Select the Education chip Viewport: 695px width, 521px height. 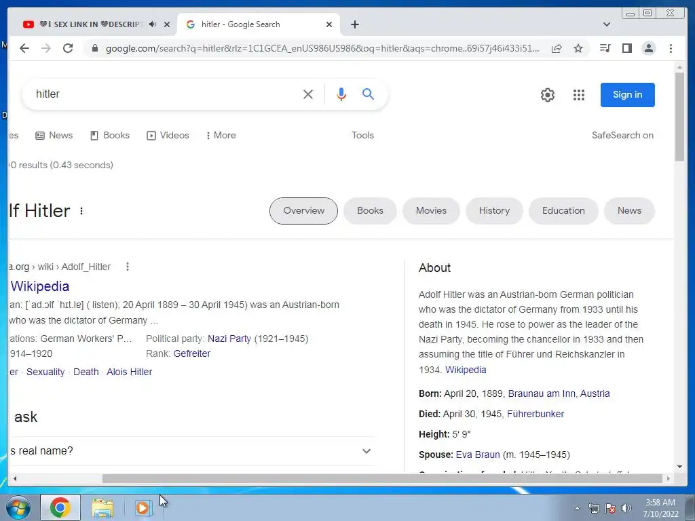coord(563,211)
